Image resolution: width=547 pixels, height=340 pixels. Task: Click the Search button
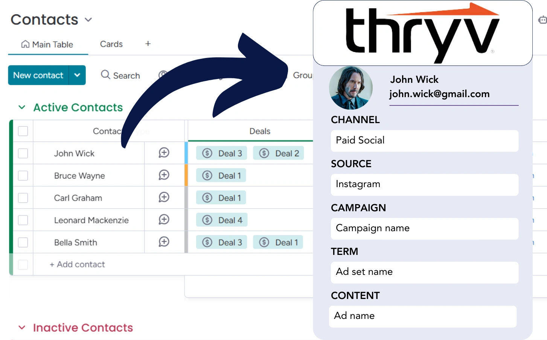(120, 75)
